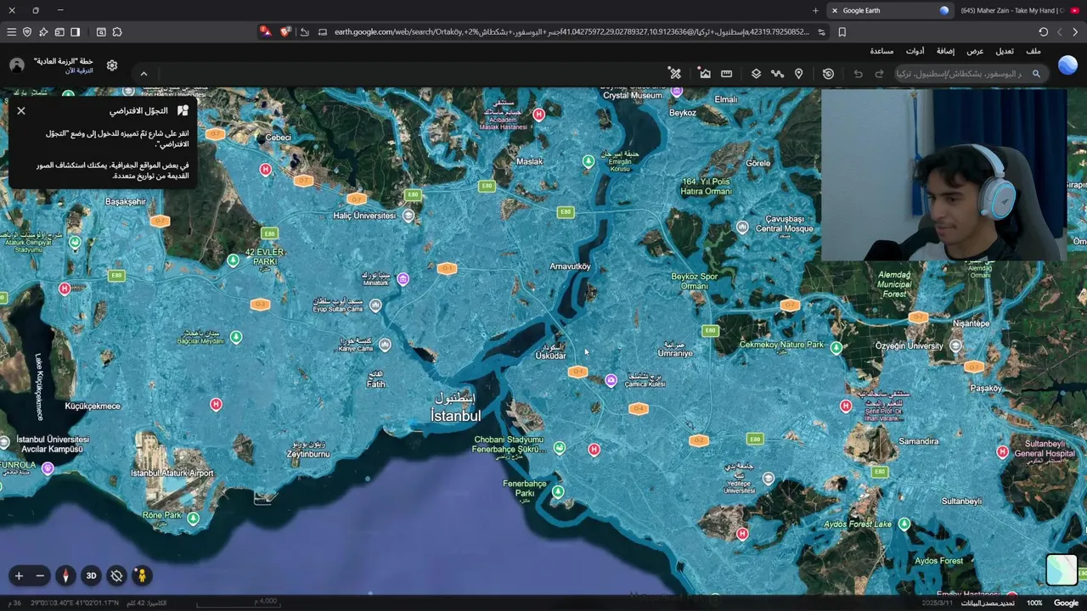Bookmark this page

[x=842, y=31]
